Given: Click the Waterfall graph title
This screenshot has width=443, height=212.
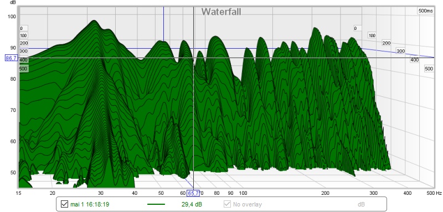Looking at the screenshot, I should tap(221, 12).
